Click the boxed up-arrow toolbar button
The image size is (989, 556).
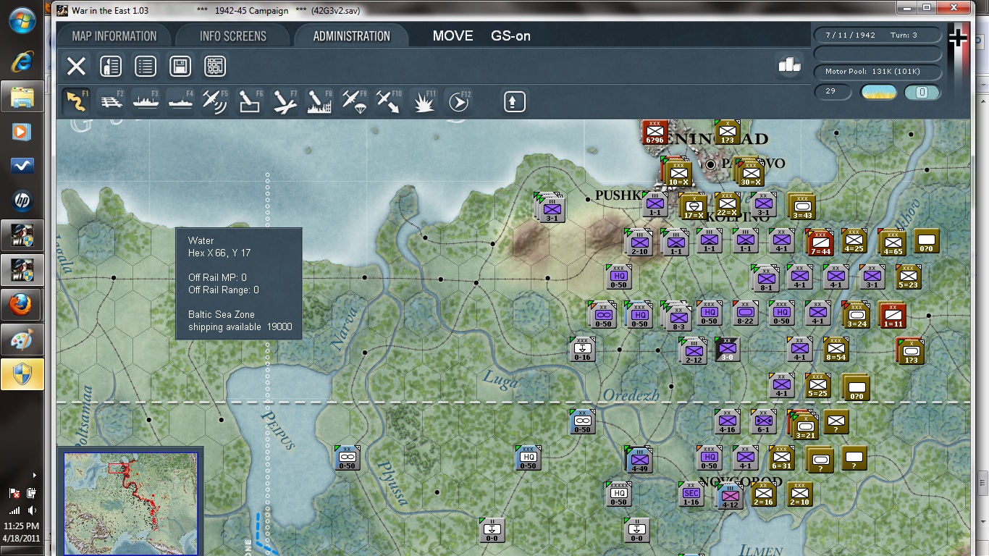(514, 101)
